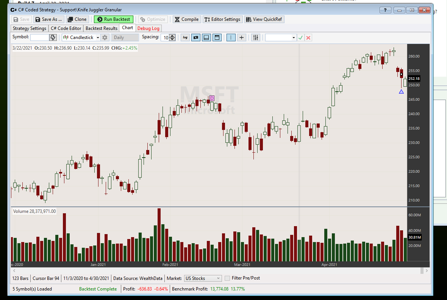Click the green checkmark icon in toolbar
Image resolution: width=447 pixels, height=300 pixels.
(300, 37)
